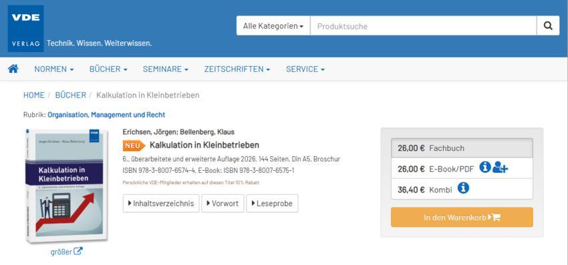Click the NEU badge
Viewport: 568px width, 265px height.
134,146
